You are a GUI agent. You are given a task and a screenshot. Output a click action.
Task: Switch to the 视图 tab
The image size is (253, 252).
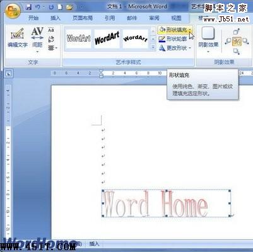tap(176, 18)
